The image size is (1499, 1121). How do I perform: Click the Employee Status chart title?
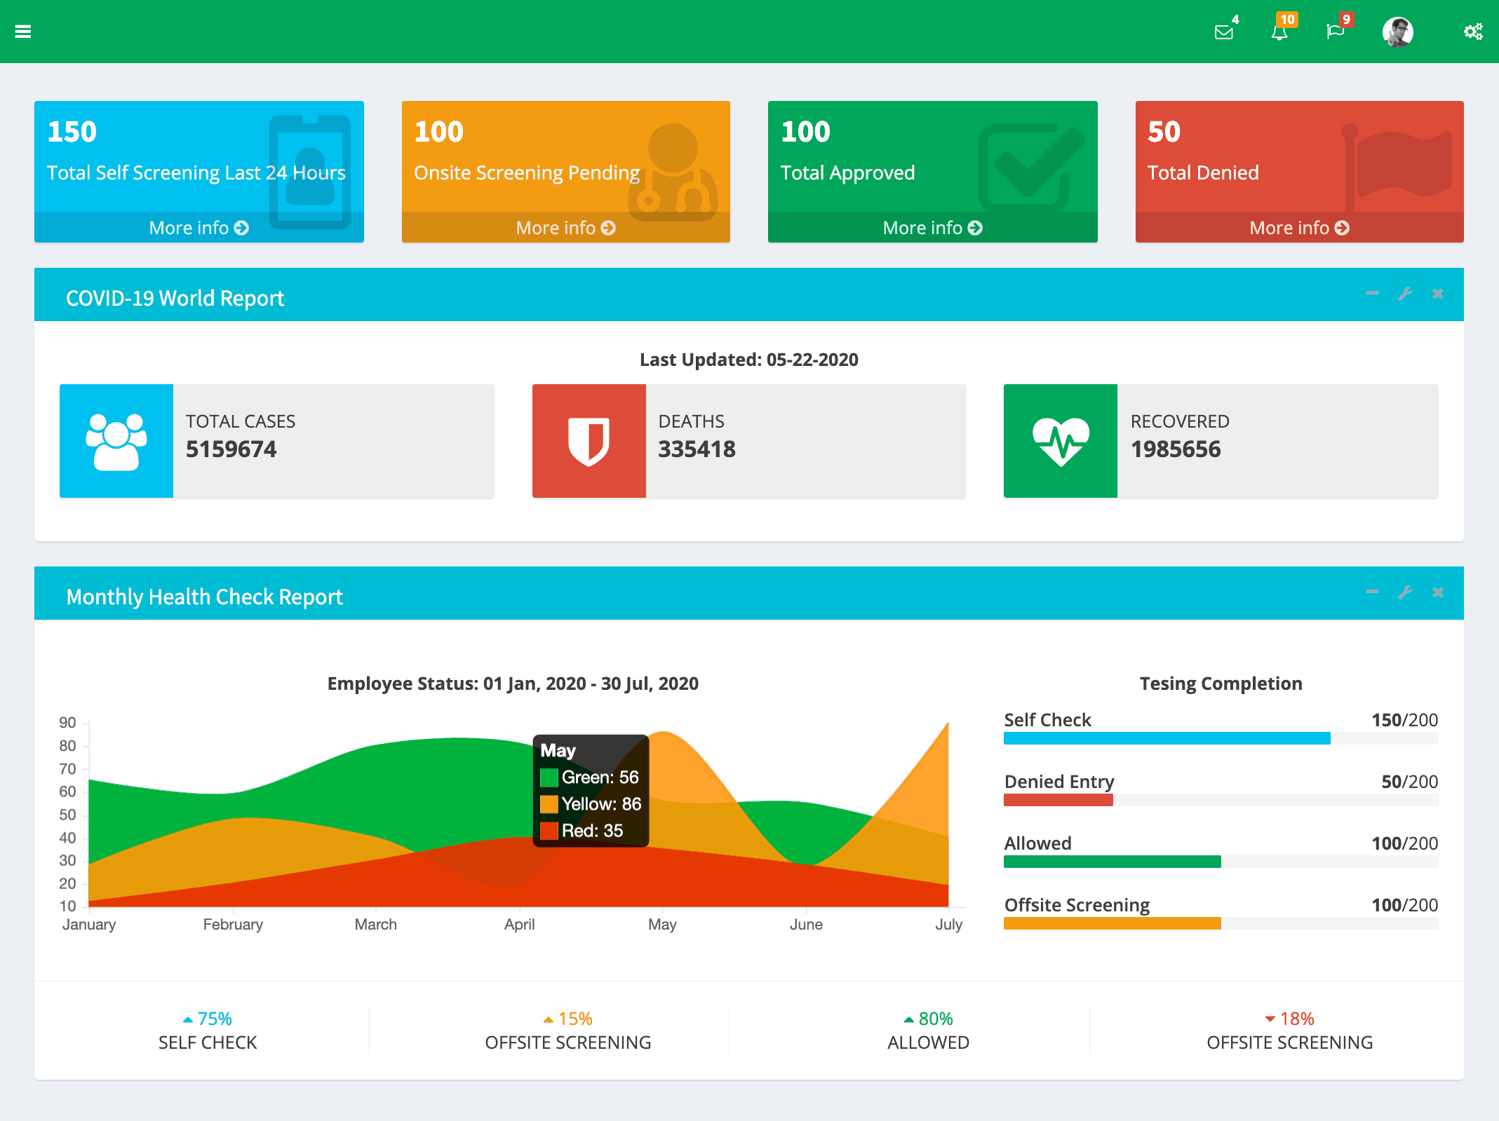(513, 684)
